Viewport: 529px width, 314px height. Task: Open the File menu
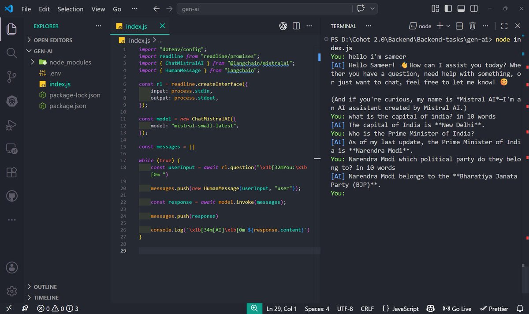[26, 9]
